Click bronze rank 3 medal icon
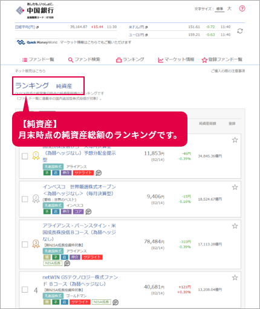 point(36,244)
